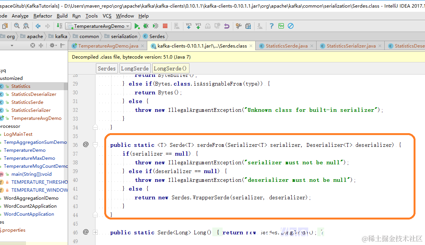This screenshot has height=245, width=425.
Task: Select StatisticsDeserializer in project tree
Action: 33,94
